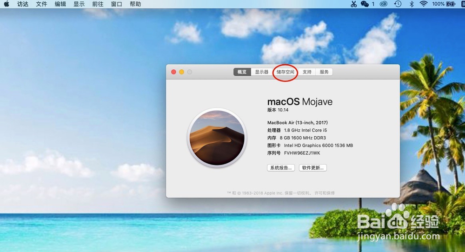The height and width of the screenshot is (252, 465).
Task: Click the scissors icon in menu bar
Action: tap(353, 4)
